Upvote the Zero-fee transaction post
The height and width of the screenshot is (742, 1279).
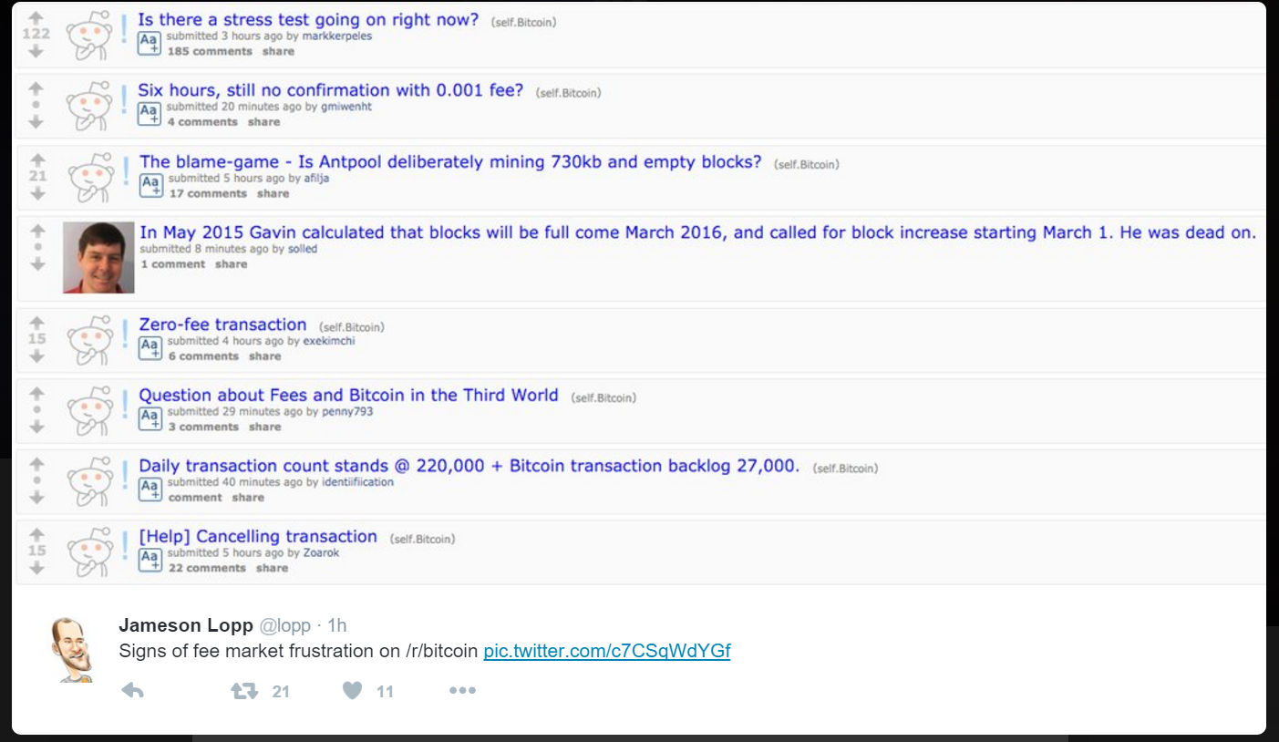36,323
